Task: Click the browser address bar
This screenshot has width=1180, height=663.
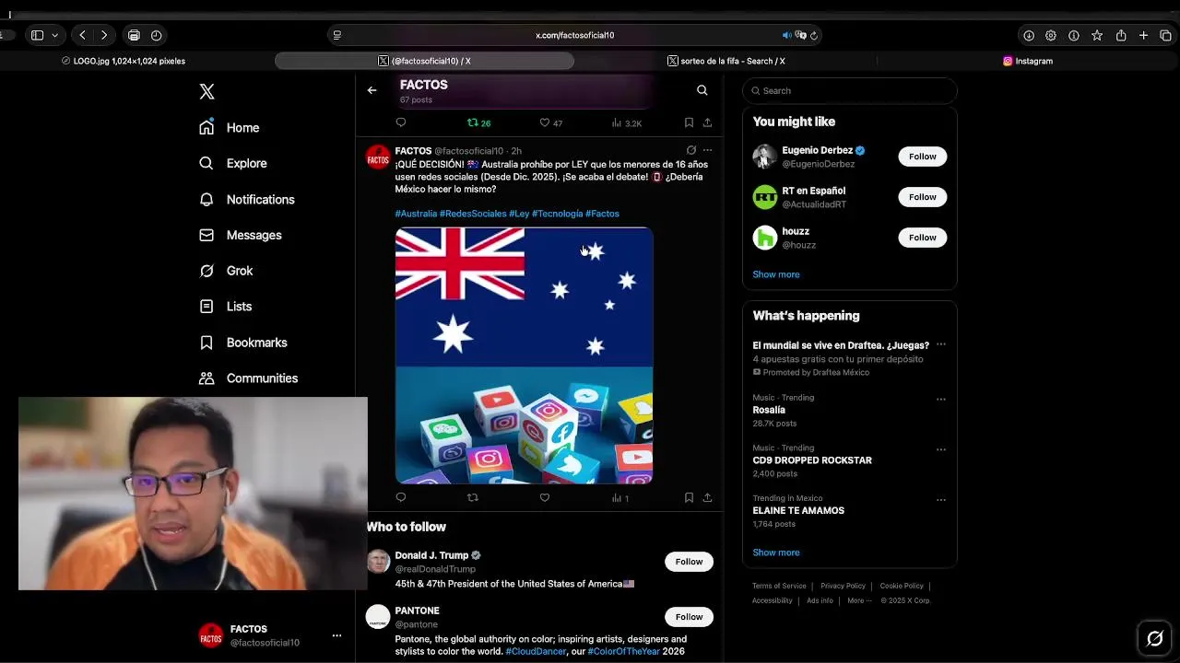Action: click(574, 35)
